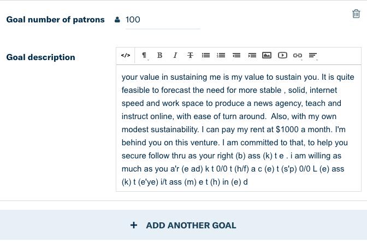The image size is (367, 242).
Task: Open the text alignment dropdown
Action: coord(313,56)
